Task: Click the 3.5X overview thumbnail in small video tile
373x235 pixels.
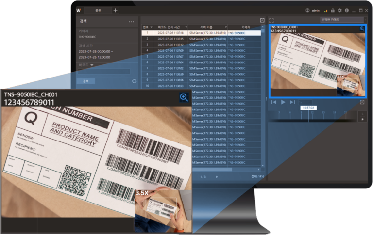Action: pos(350,85)
